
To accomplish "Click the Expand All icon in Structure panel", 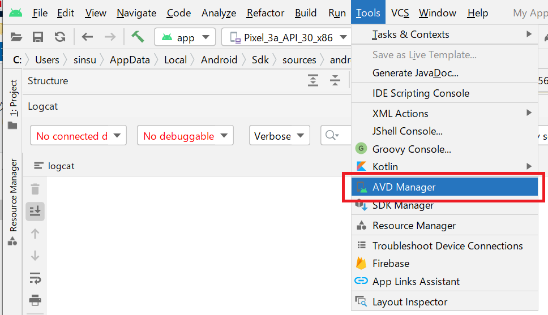I will (313, 80).
